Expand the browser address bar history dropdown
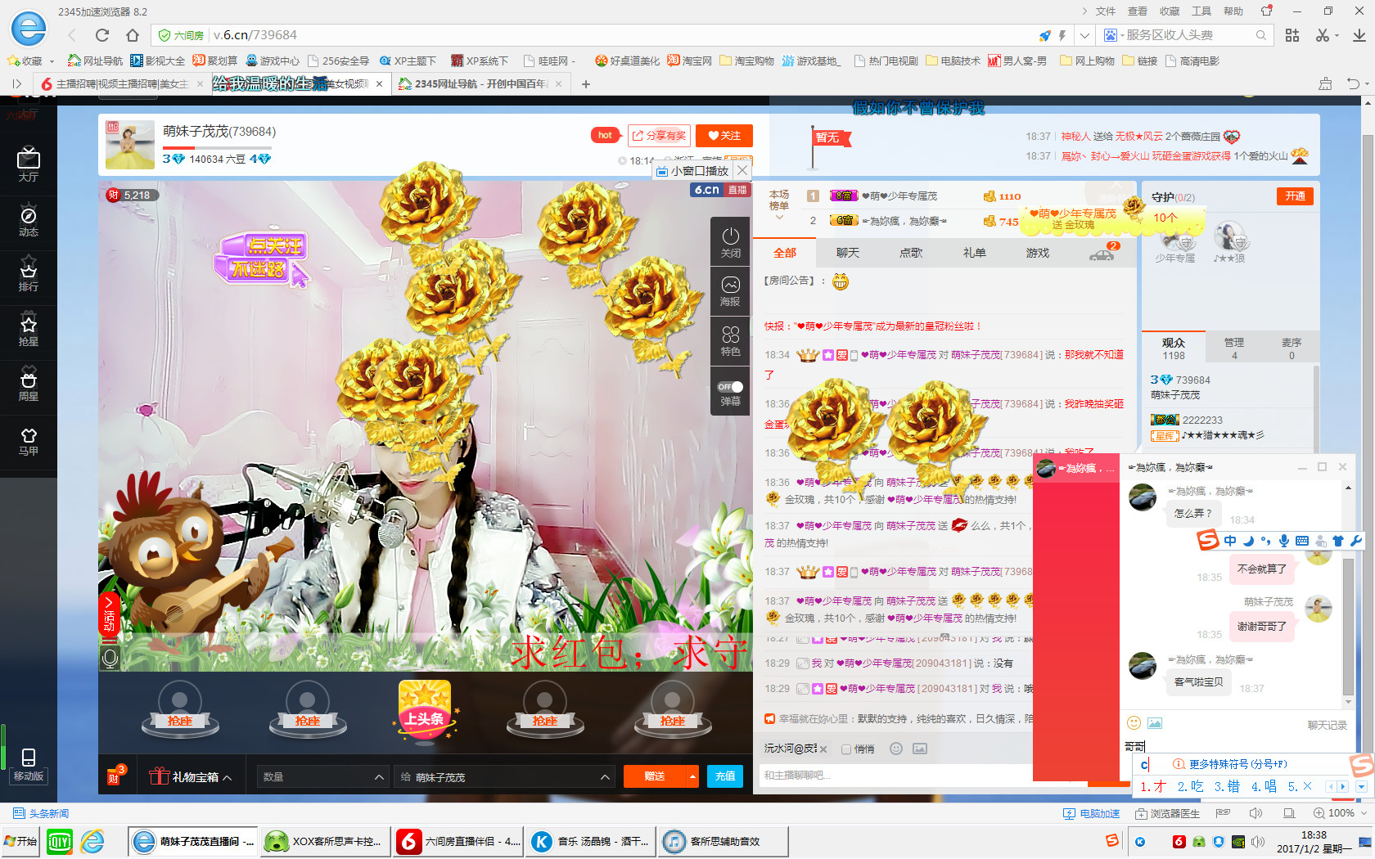The width and height of the screenshot is (1375, 859). (x=1084, y=35)
